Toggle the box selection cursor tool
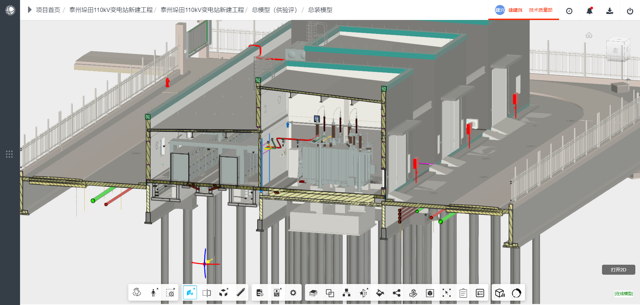 click(x=446, y=293)
